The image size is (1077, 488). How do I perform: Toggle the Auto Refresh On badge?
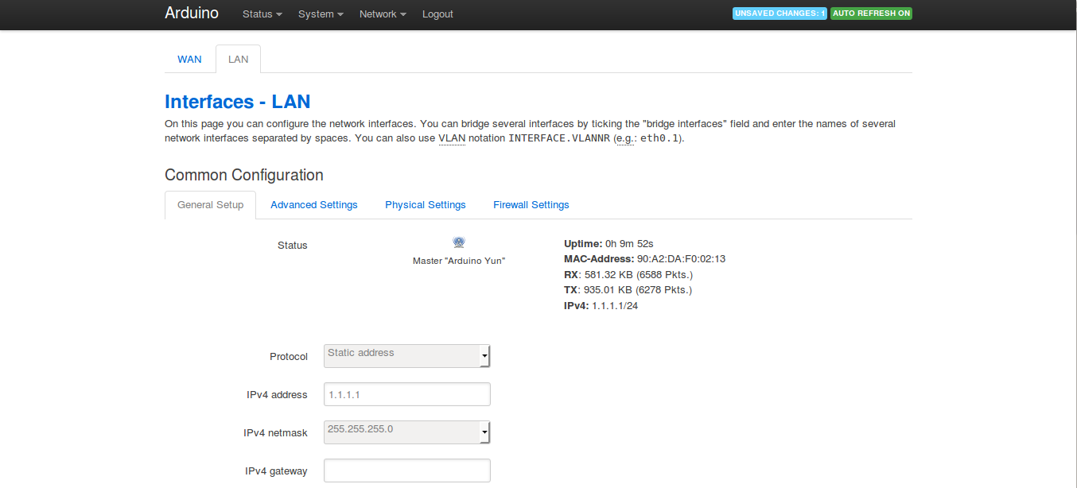871,14
